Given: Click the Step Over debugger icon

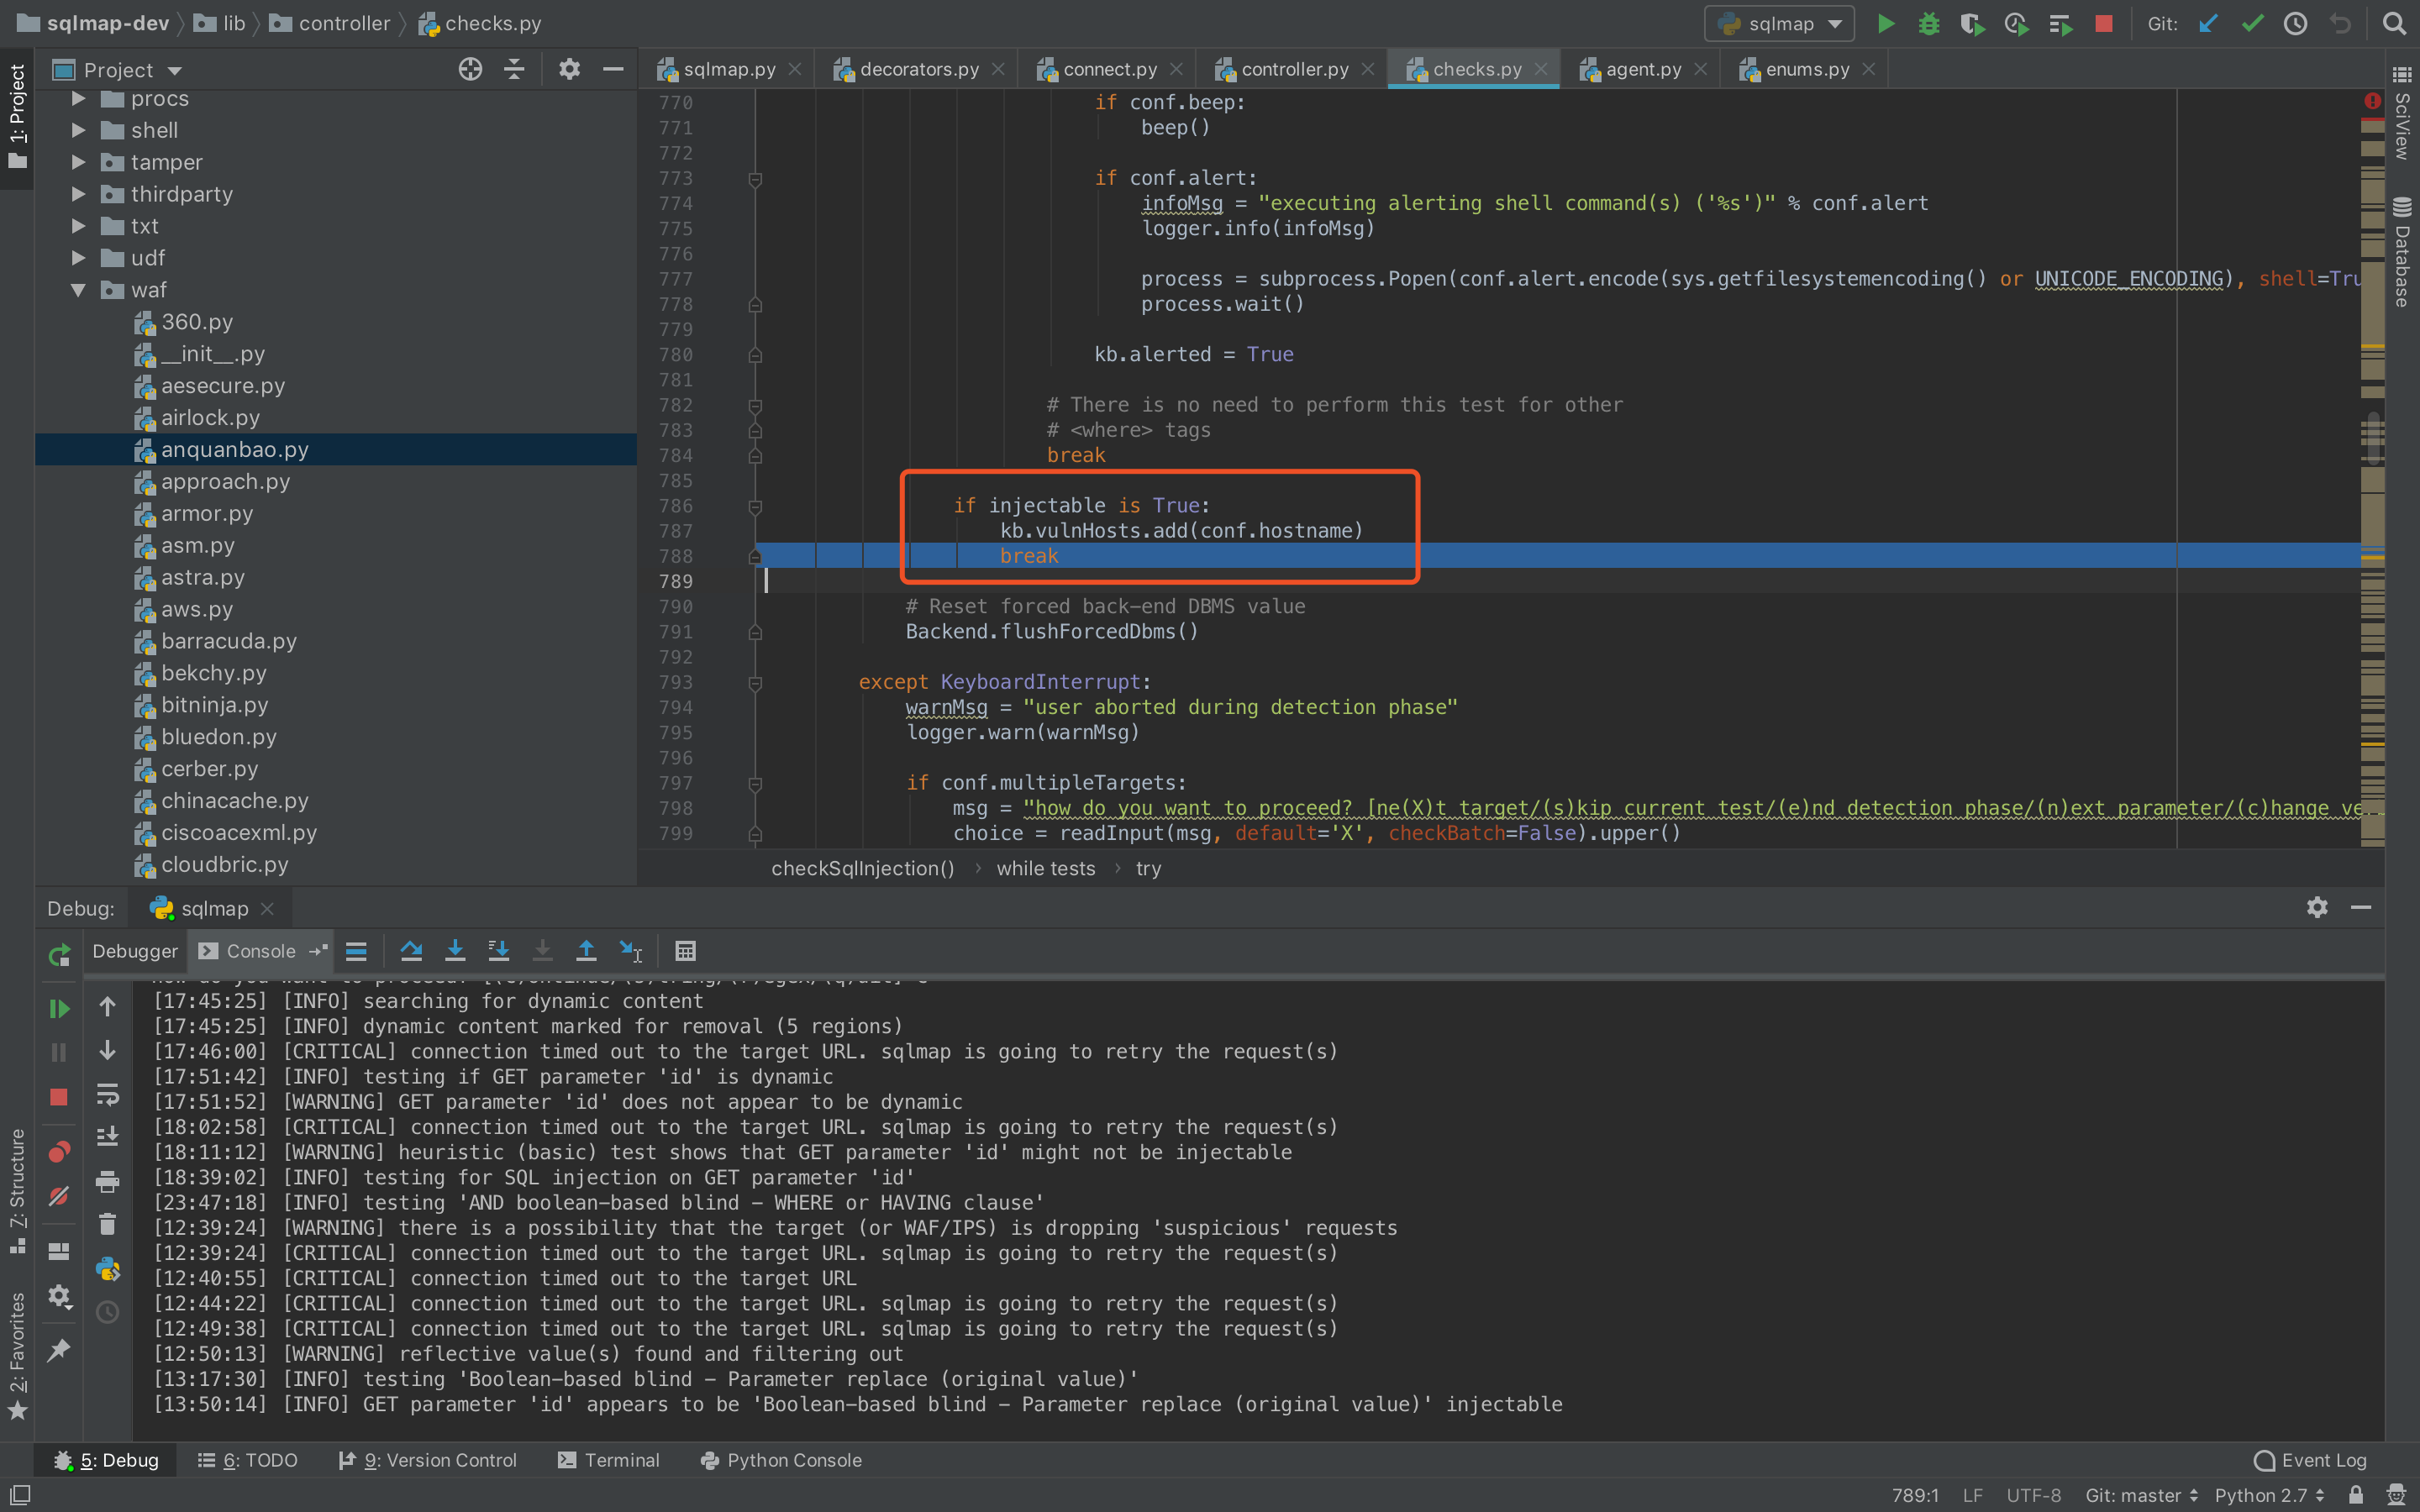Looking at the screenshot, I should point(411,950).
